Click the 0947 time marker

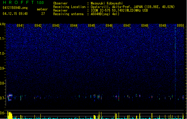click(127, 26)
